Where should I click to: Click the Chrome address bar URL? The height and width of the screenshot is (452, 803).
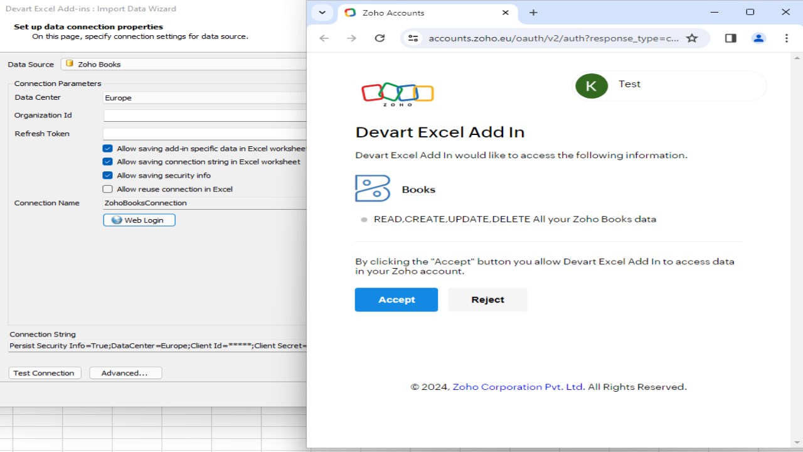[x=553, y=38]
